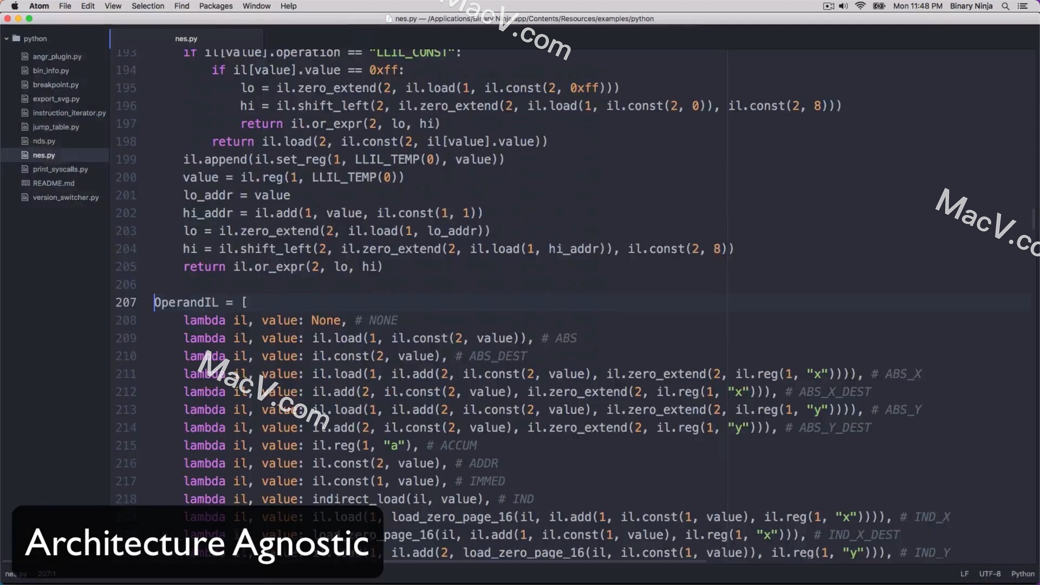Click line number 199 in the gutter
This screenshot has width=1040, height=585.
[126, 159]
